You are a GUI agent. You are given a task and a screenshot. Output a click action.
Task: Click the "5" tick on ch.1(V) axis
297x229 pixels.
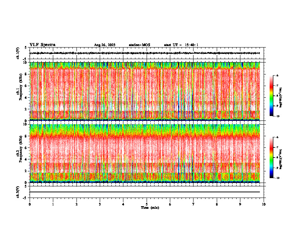point(26,48)
